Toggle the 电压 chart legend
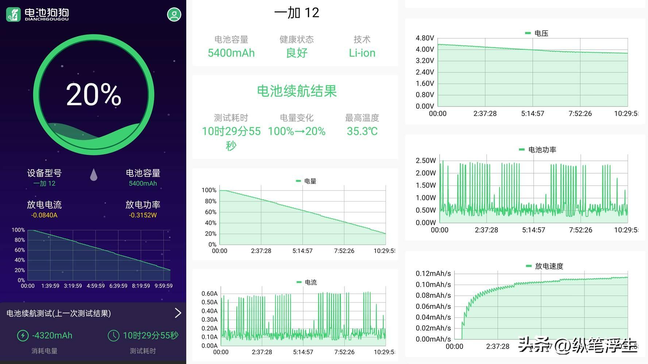 click(x=536, y=33)
